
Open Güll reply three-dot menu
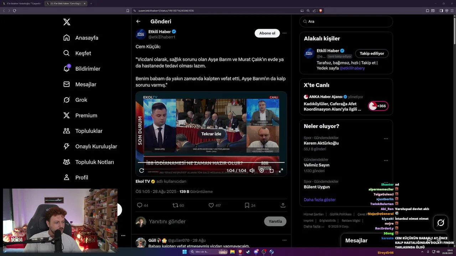pos(284,240)
